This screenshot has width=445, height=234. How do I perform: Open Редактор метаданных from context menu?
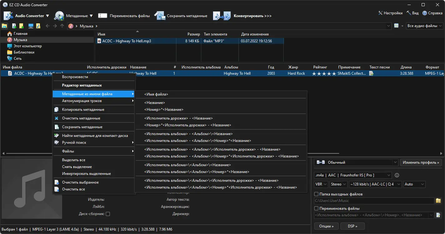point(94,85)
